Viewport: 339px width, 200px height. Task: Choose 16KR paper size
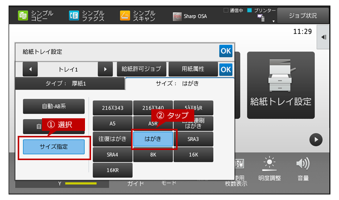[113, 170]
